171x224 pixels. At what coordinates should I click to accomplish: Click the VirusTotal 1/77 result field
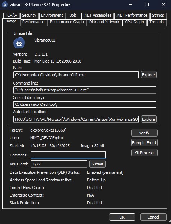[59, 164]
